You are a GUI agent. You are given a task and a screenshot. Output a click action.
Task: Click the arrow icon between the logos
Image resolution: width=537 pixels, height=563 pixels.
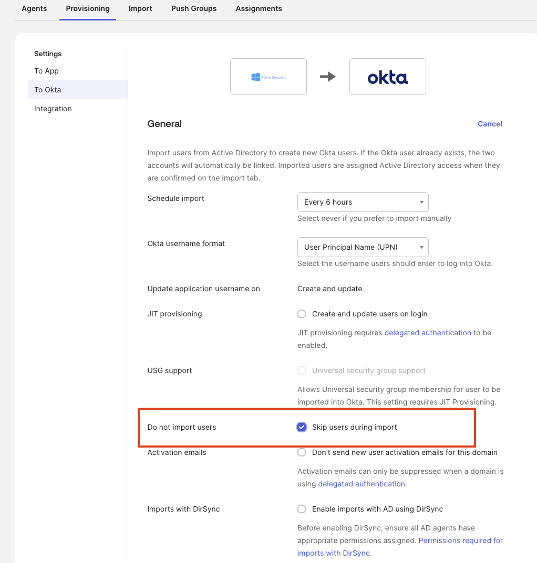(x=328, y=76)
